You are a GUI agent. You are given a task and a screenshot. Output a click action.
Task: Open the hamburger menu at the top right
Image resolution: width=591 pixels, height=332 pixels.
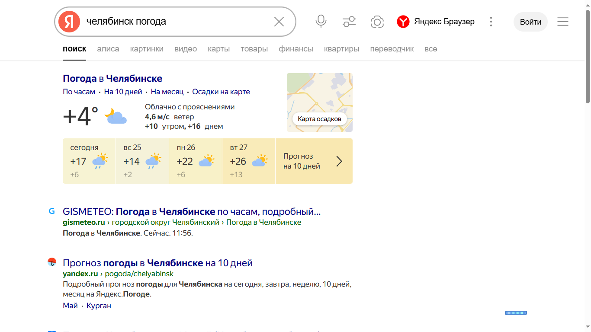[562, 22]
